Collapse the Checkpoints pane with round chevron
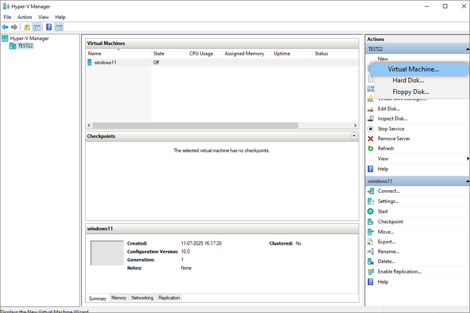The width and height of the screenshot is (470, 313). pos(354,136)
